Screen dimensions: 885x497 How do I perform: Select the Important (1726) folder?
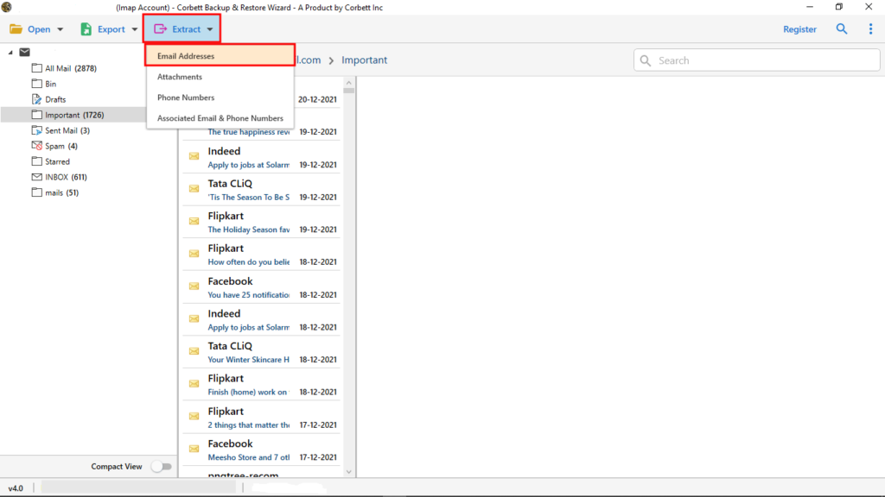(74, 115)
